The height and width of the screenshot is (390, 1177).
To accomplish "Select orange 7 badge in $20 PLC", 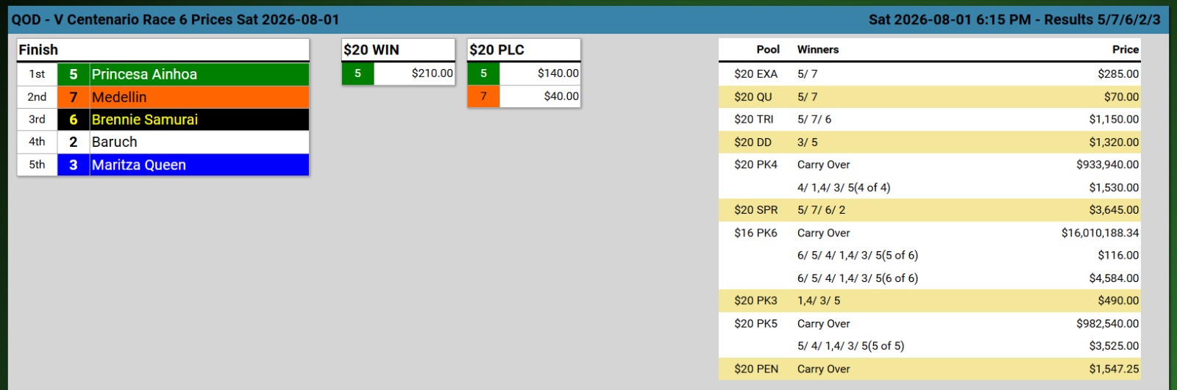I will [483, 96].
